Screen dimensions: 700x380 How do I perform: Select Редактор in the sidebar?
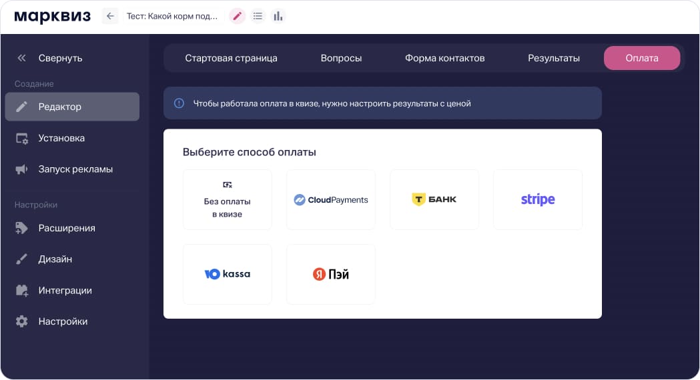tap(72, 107)
